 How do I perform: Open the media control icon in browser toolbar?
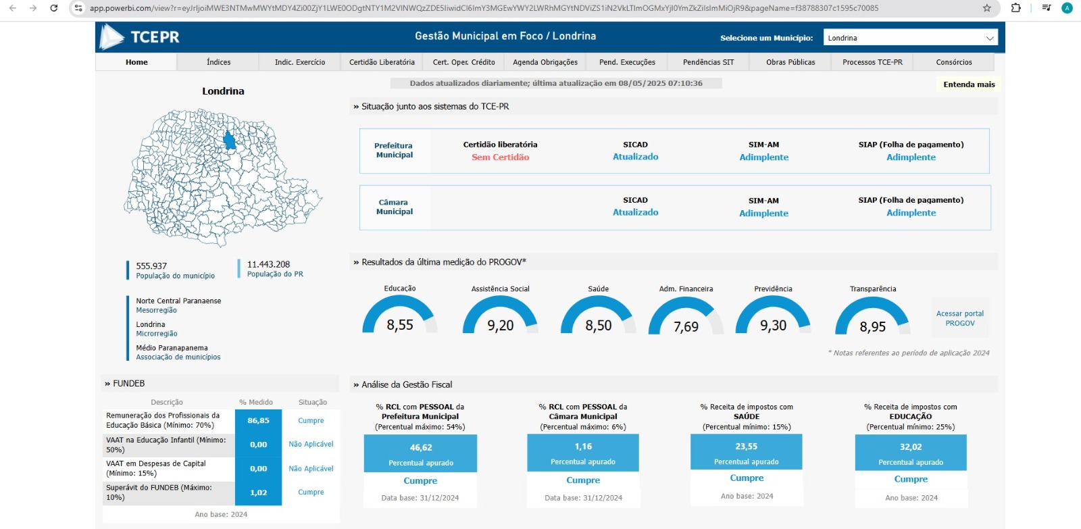[1046, 8]
